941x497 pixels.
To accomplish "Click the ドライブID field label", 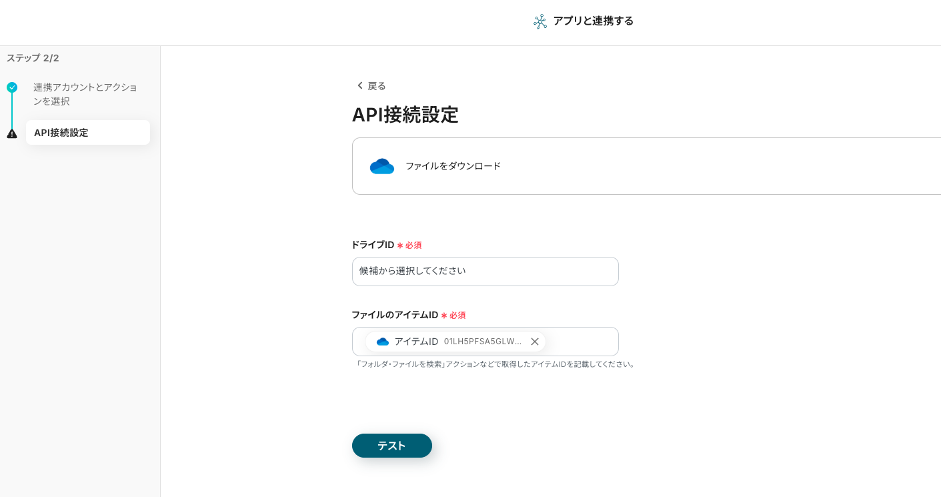I will [373, 245].
